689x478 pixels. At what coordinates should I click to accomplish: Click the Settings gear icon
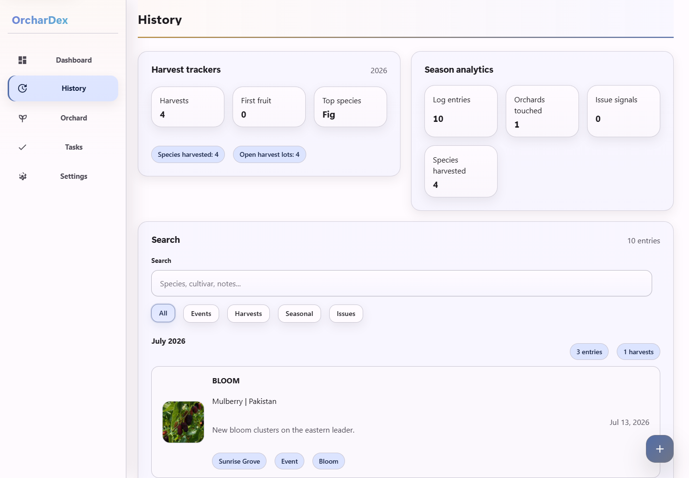click(22, 176)
